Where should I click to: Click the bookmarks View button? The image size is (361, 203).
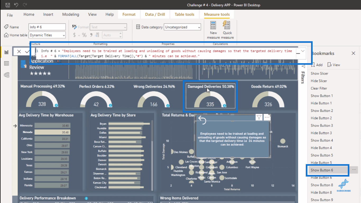point(334,65)
